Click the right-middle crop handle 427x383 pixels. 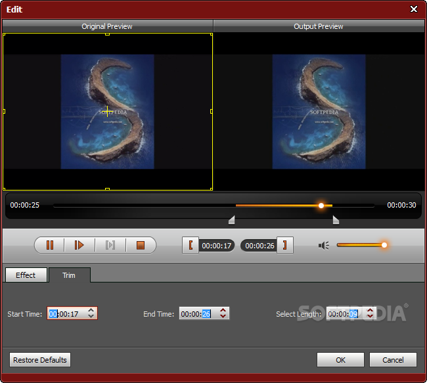point(212,112)
